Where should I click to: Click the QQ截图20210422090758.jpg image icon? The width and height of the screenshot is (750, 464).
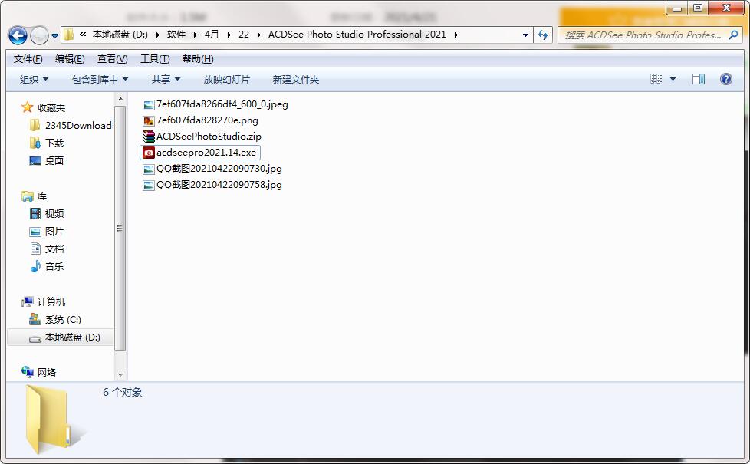149,185
